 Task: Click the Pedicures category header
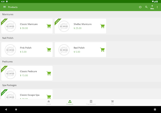click(8, 62)
